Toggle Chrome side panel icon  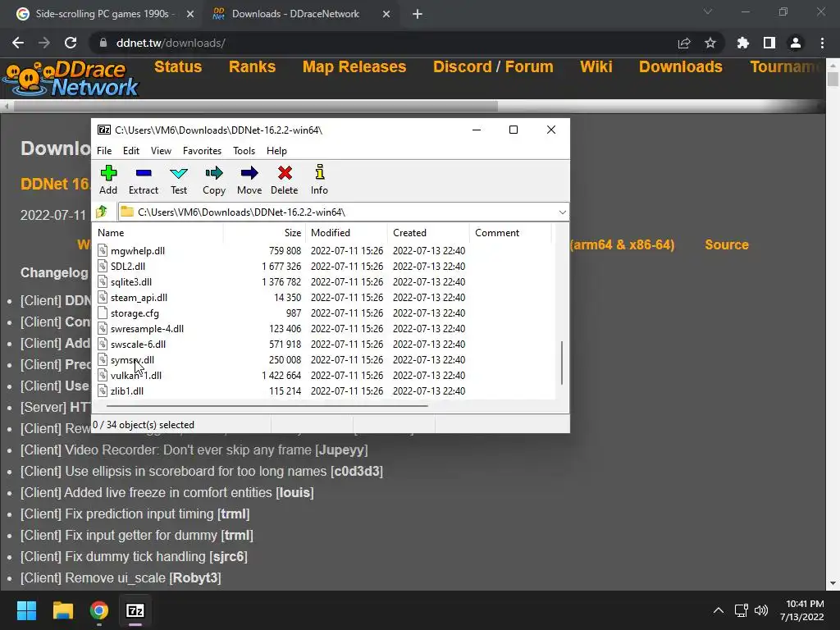(769, 43)
